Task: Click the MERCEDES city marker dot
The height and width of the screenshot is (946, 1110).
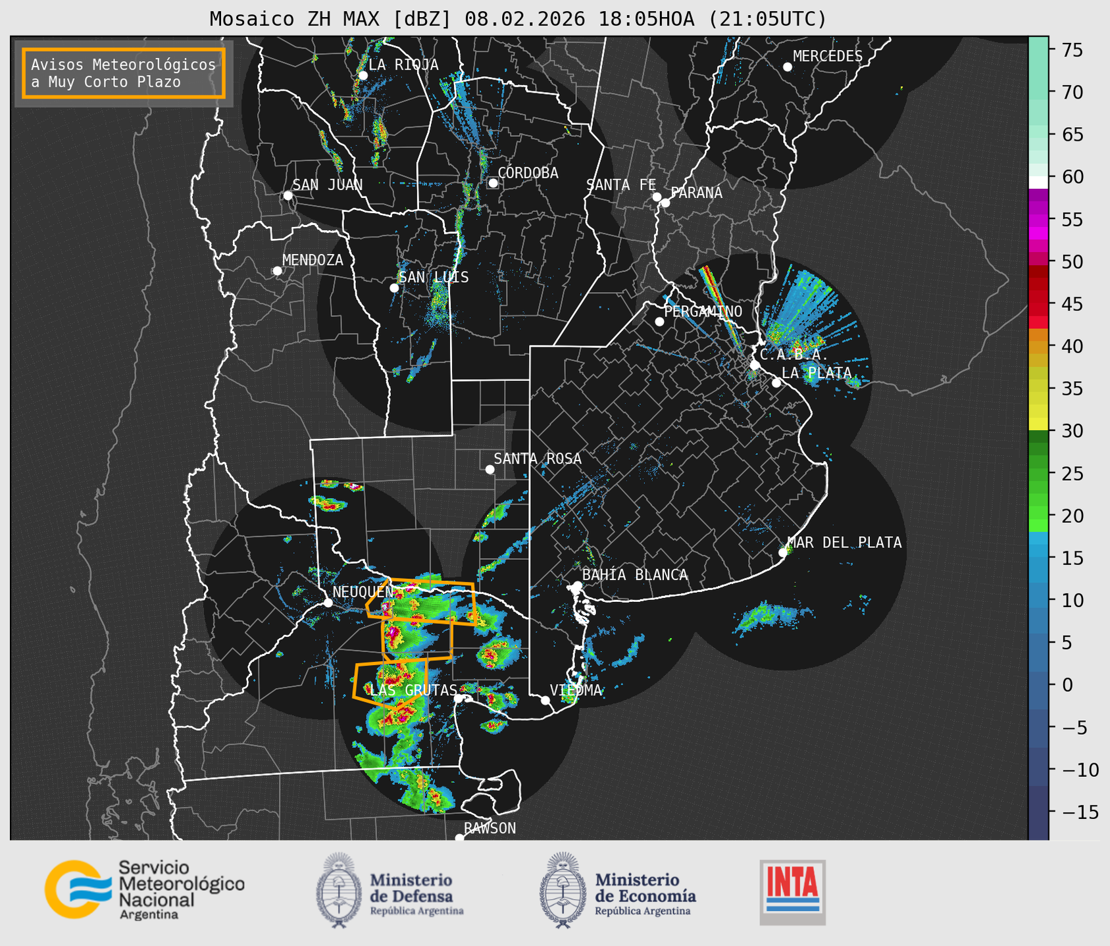Action: tap(787, 67)
